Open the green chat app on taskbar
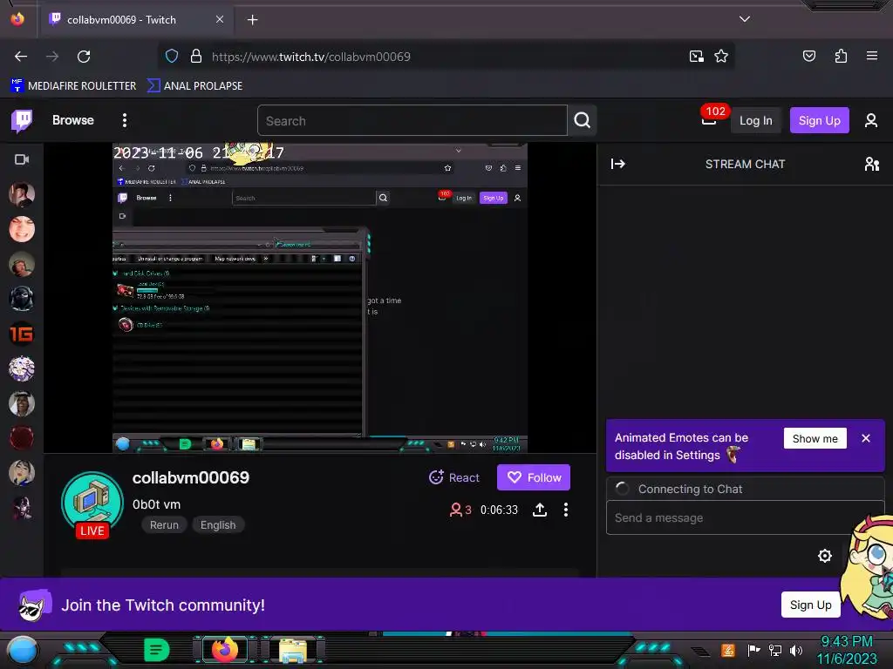 pyautogui.click(x=157, y=650)
